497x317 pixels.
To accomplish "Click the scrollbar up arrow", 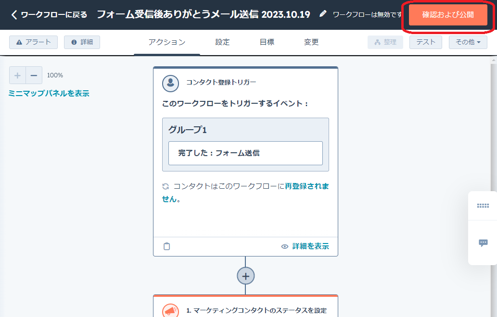I will (x=494, y=60).
